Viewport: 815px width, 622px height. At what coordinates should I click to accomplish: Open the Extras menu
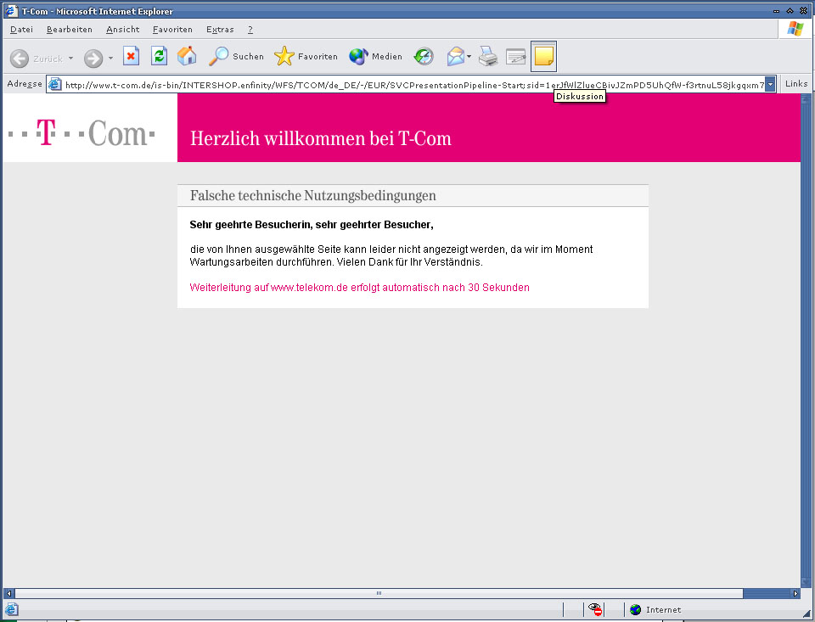[x=220, y=30]
